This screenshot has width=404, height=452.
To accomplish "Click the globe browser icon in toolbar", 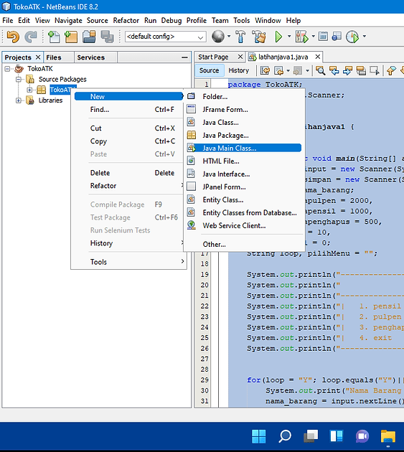I will click(218, 37).
